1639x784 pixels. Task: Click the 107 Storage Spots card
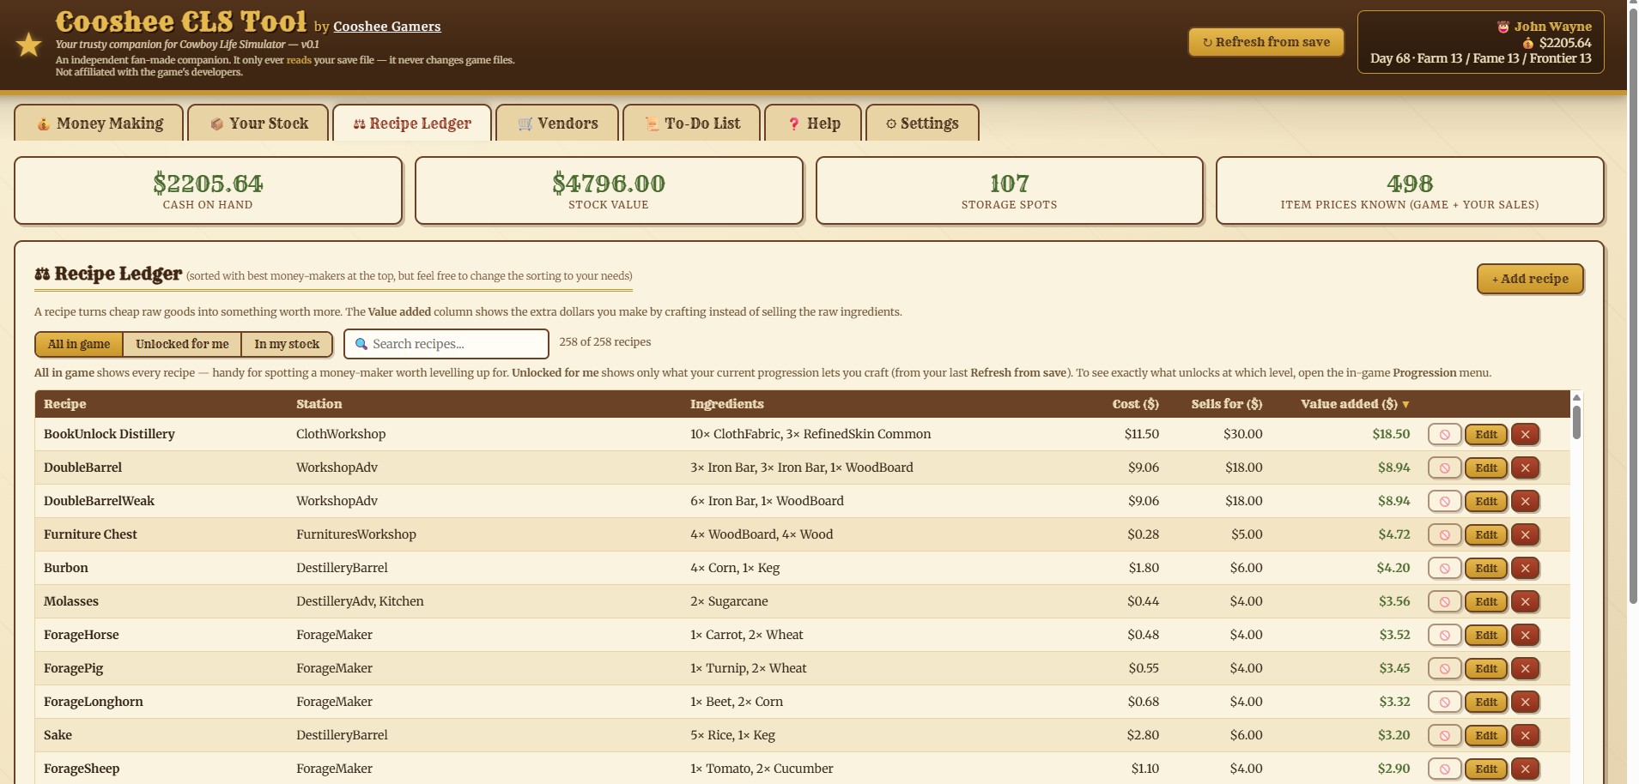1010,190
